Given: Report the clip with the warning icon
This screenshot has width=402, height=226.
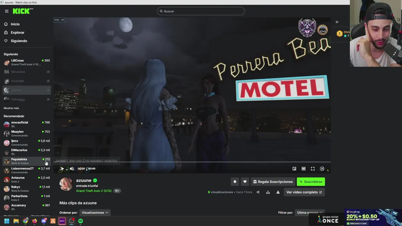Looking at the screenshot, I should [x=278, y=192].
